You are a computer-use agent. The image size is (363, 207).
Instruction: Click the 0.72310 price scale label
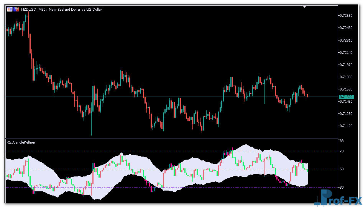pyautogui.click(x=346, y=40)
